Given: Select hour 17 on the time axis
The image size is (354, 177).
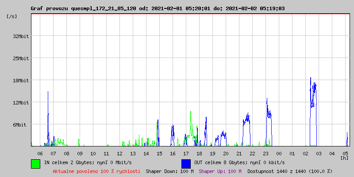Looking at the screenshot, I should point(186,153).
